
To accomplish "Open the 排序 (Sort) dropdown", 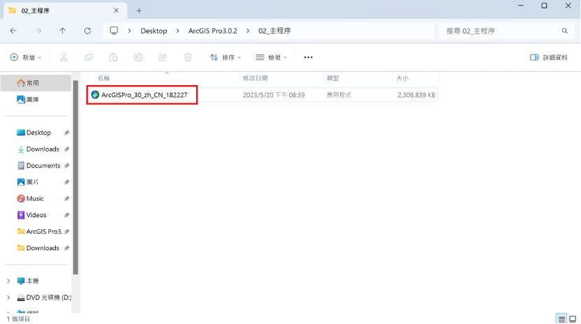I will pos(226,57).
